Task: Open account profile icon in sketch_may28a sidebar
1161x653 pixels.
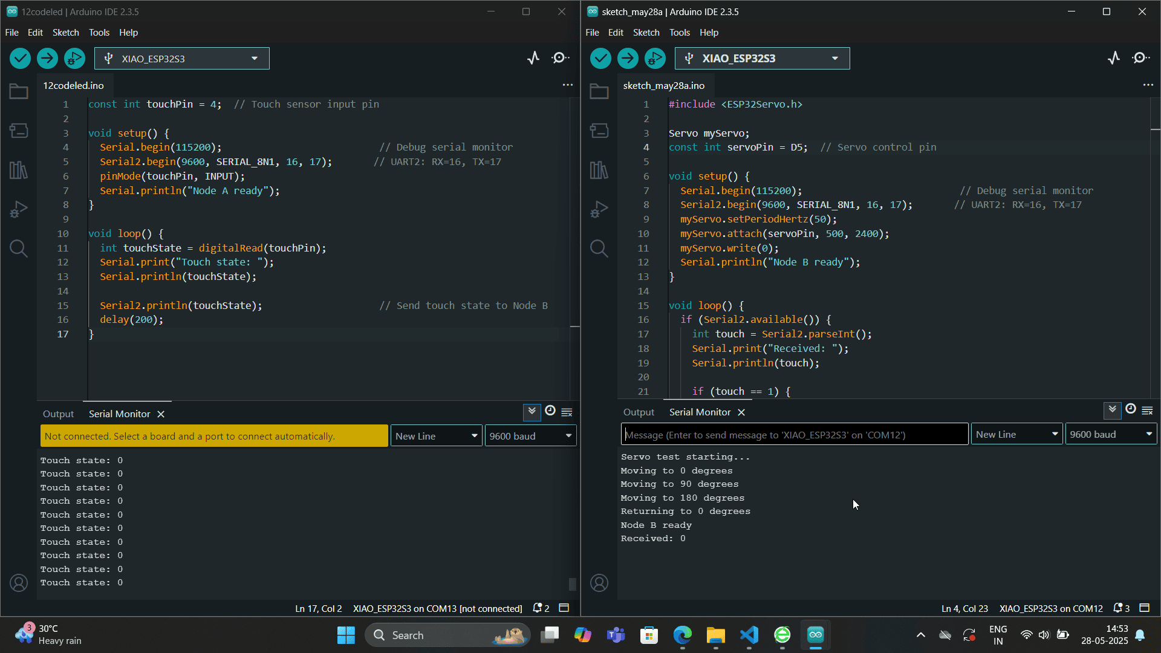Action: [x=599, y=583]
